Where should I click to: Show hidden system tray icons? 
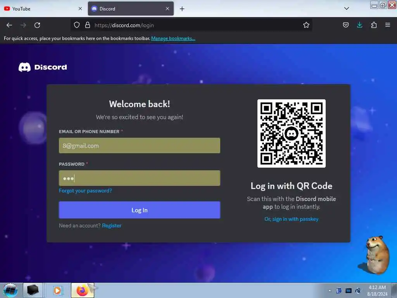[x=330, y=291]
